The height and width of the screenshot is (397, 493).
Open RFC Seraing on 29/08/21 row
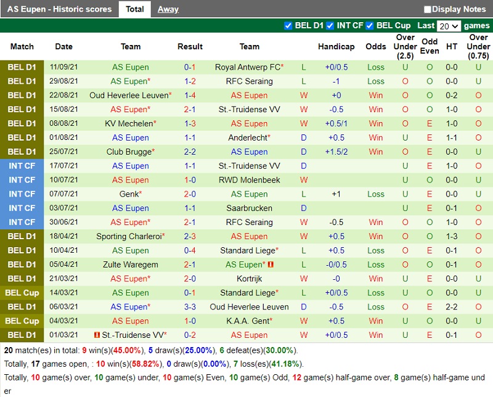pos(250,81)
